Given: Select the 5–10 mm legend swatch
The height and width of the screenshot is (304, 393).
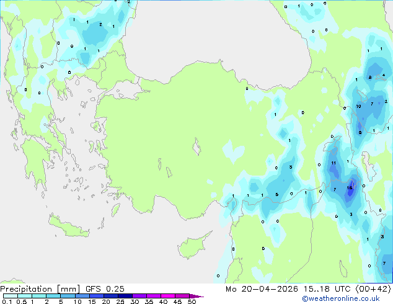Looking at the screenshot, I should pyautogui.click(x=68, y=296).
